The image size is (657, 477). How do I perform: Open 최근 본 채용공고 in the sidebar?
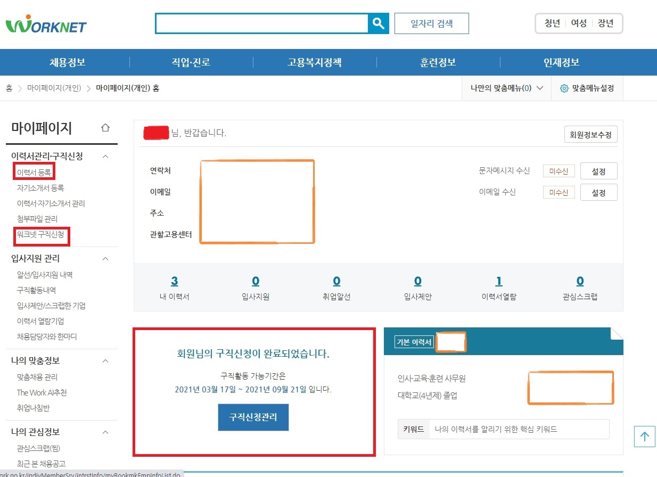(x=41, y=464)
